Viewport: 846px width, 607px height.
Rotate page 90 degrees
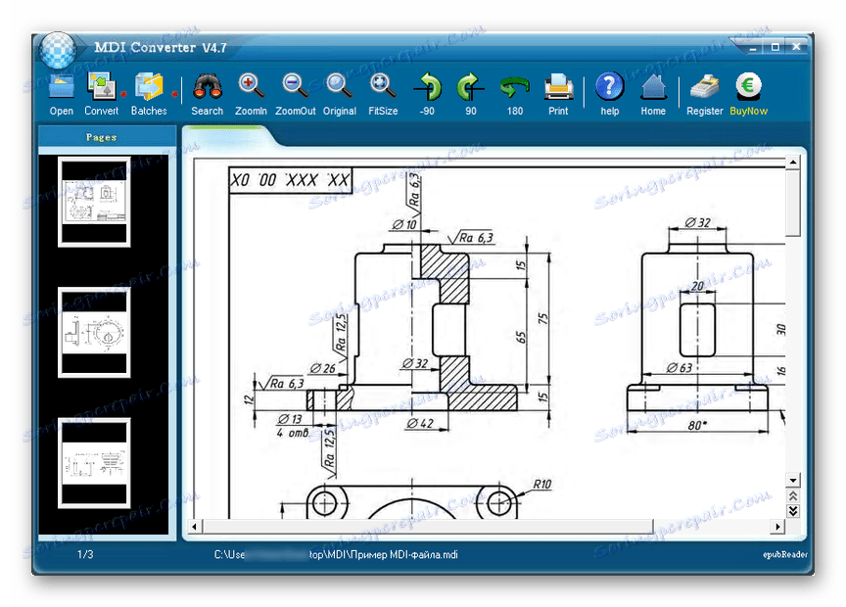pos(470,86)
